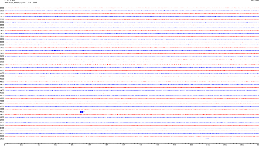Select the 10:00 time label
Viewport: 259px width, 146px height.
pyautogui.click(x=2, y=65)
